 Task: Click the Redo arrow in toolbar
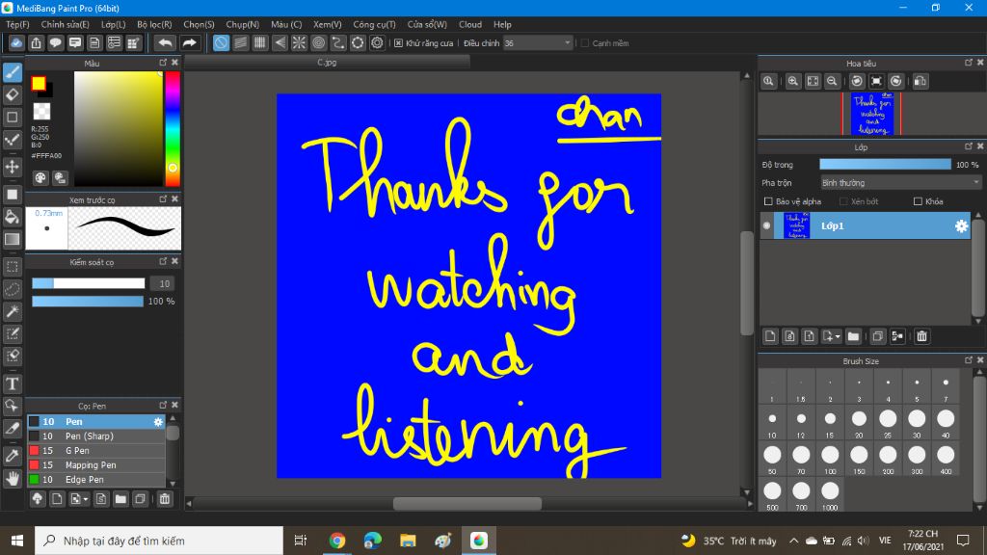pos(189,42)
